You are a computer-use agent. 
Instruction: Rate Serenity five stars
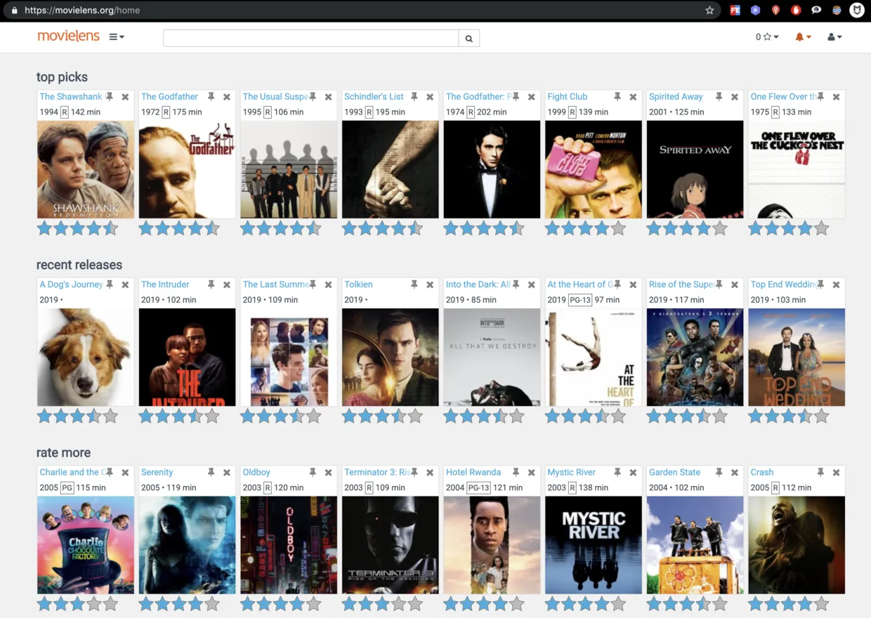point(211,604)
